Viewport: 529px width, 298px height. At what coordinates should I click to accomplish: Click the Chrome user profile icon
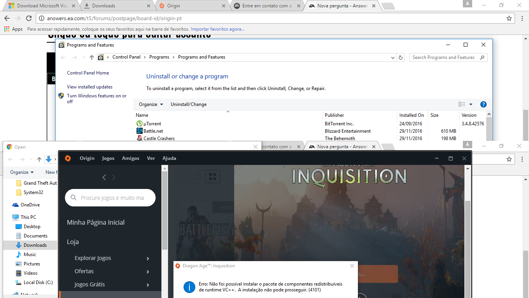(468, 3)
